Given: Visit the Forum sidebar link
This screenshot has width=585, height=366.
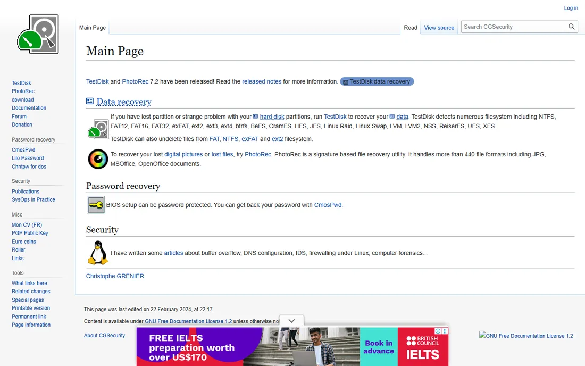Looking at the screenshot, I should [19, 117].
